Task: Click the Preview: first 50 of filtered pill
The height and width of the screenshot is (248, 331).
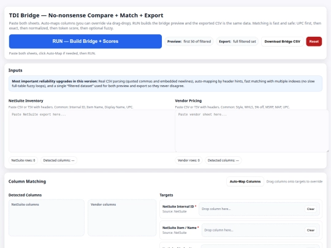Action: pos(189,42)
